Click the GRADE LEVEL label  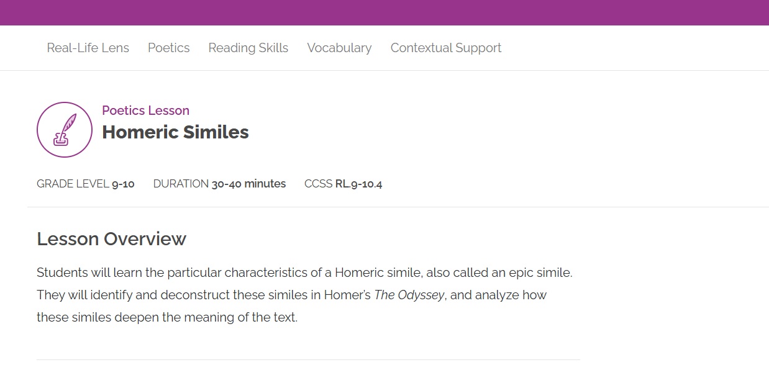coord(73,184)
